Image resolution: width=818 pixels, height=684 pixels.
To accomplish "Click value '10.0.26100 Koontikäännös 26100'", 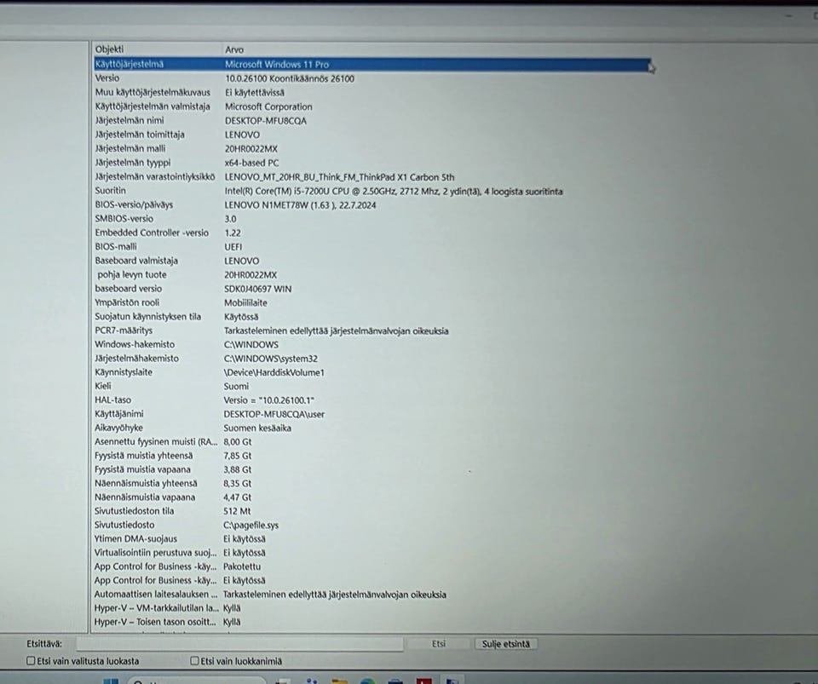I will coord(290,78).
